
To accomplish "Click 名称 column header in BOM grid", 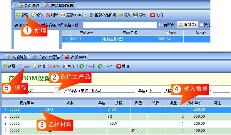I will (71, 103).
